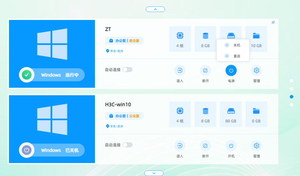Open 管理 settings gear for H3C-win10
This screenshot has width=300, height=176.
click(x=256, y=146)
